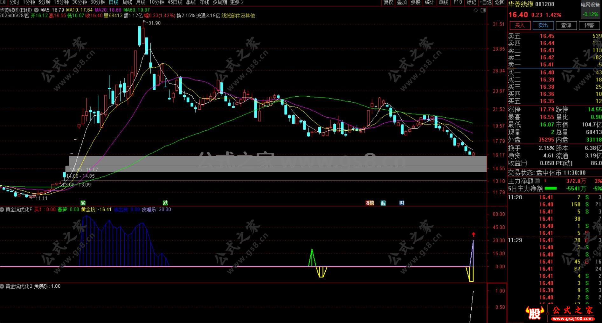Click the 卖一 ask price 16.41

(x=547, y=65)
